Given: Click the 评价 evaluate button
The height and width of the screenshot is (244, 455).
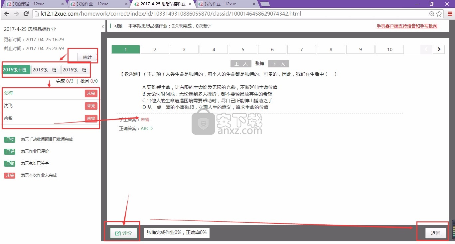Looking at the screenshot, I should pos(123,233).
